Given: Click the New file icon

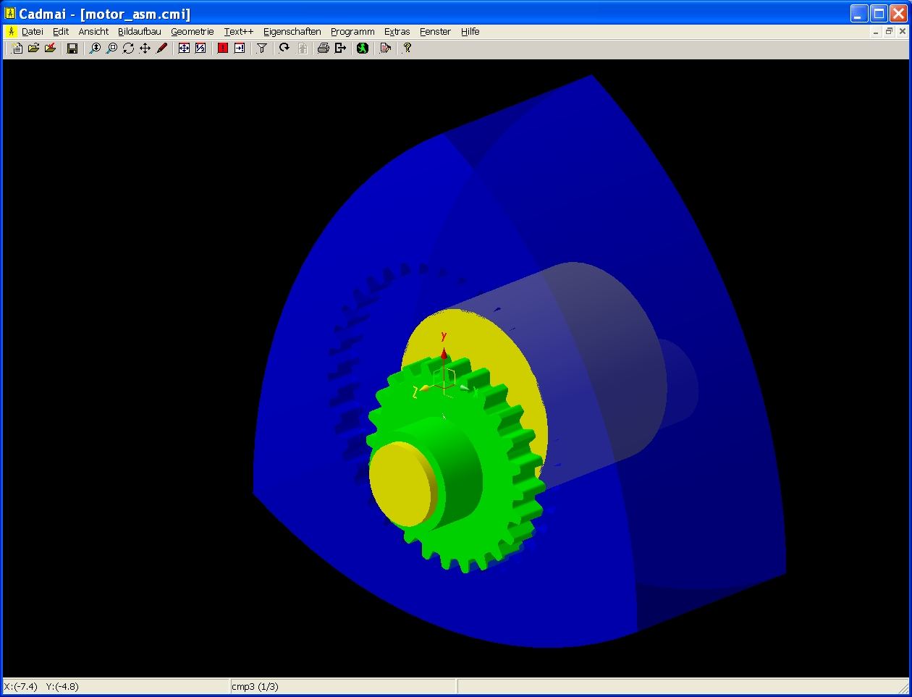Looking at the screenshot, I should click(17, 48).
